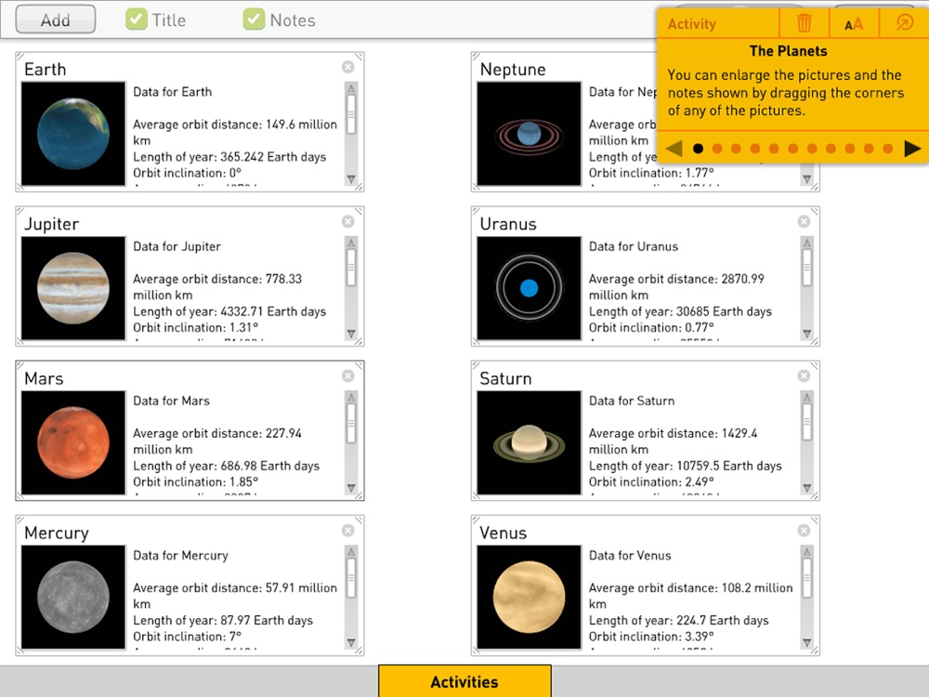This screenshot has height=697, width=929.
Task: Close the Jupiter card
Action: tap(348, 221)
